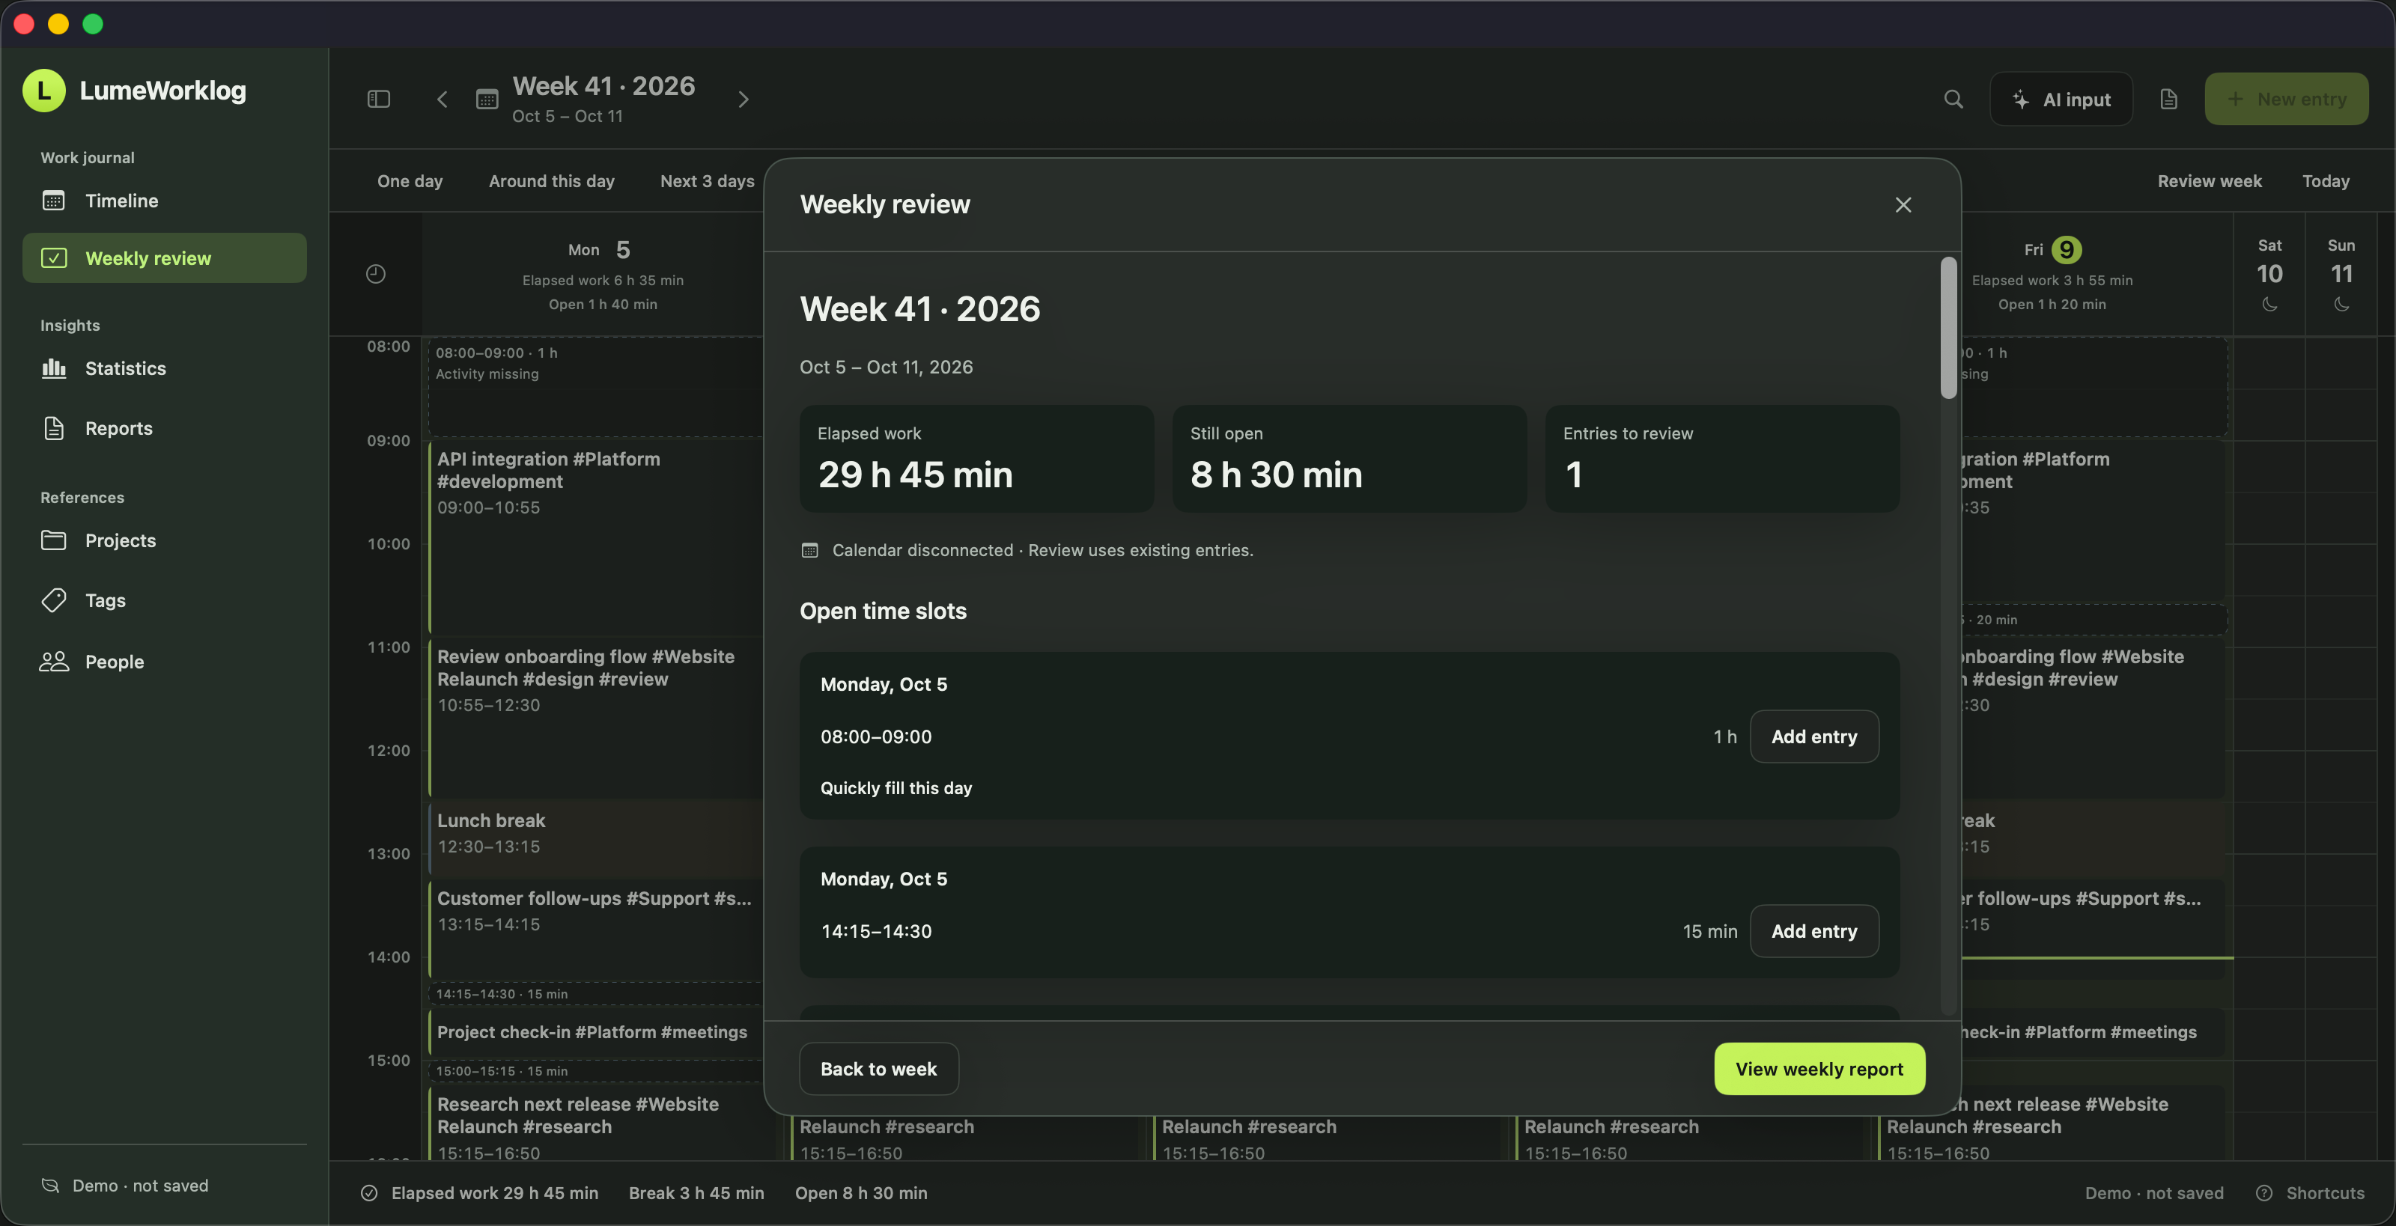
Task: Click the Entries to review card
Action: (1721, 458)
